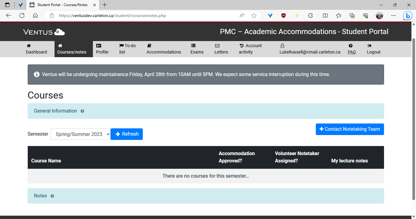416x219 pixels.
Task: Click the Notes section info icon
Action: pos(52,196)
